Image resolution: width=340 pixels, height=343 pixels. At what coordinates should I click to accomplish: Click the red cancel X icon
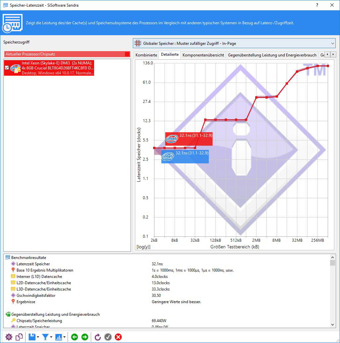tap(118, 337)
